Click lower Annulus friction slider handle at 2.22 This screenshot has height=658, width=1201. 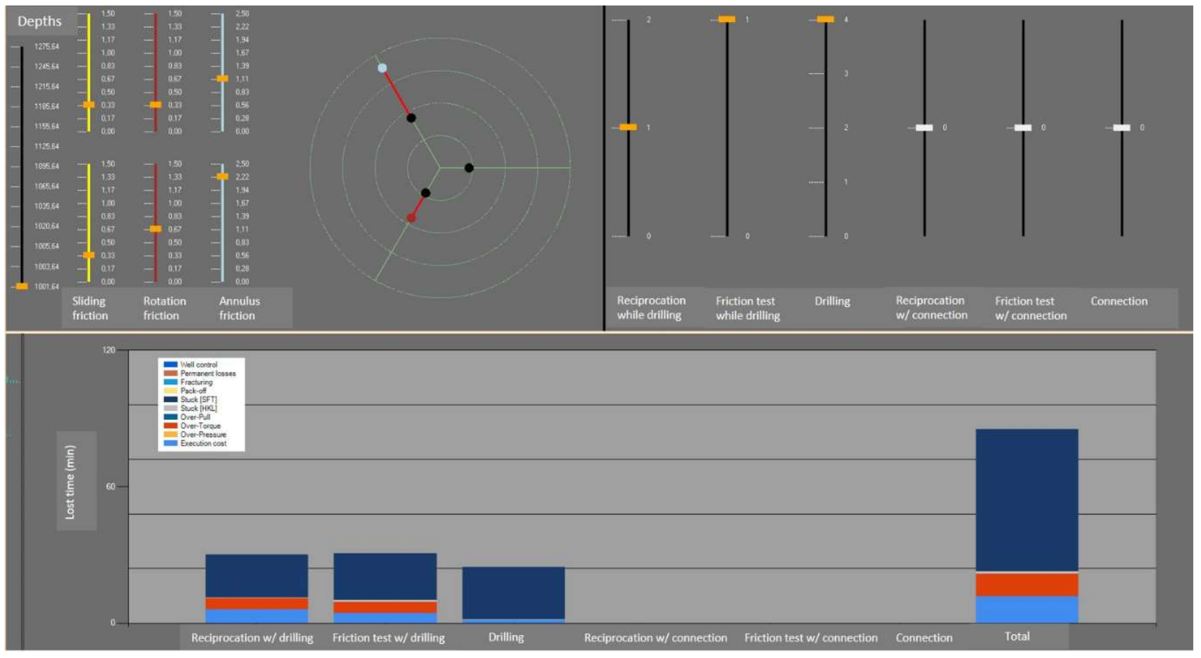pyautogui.click(x=223, y=176)
